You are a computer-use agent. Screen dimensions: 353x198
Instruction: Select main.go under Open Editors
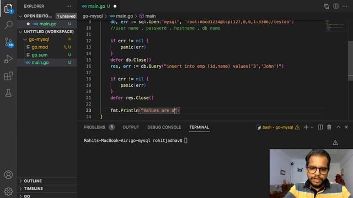pos(47,24)
